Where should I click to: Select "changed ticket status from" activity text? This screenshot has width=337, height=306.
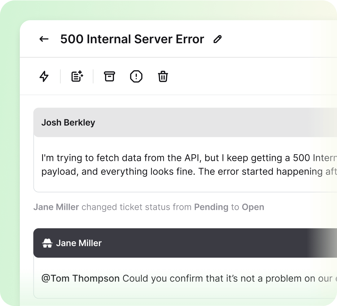click(136, 207)
